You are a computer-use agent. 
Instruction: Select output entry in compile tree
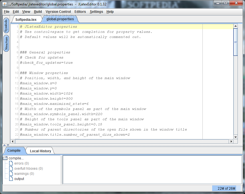pyautogui.click(x=19, y=179)
